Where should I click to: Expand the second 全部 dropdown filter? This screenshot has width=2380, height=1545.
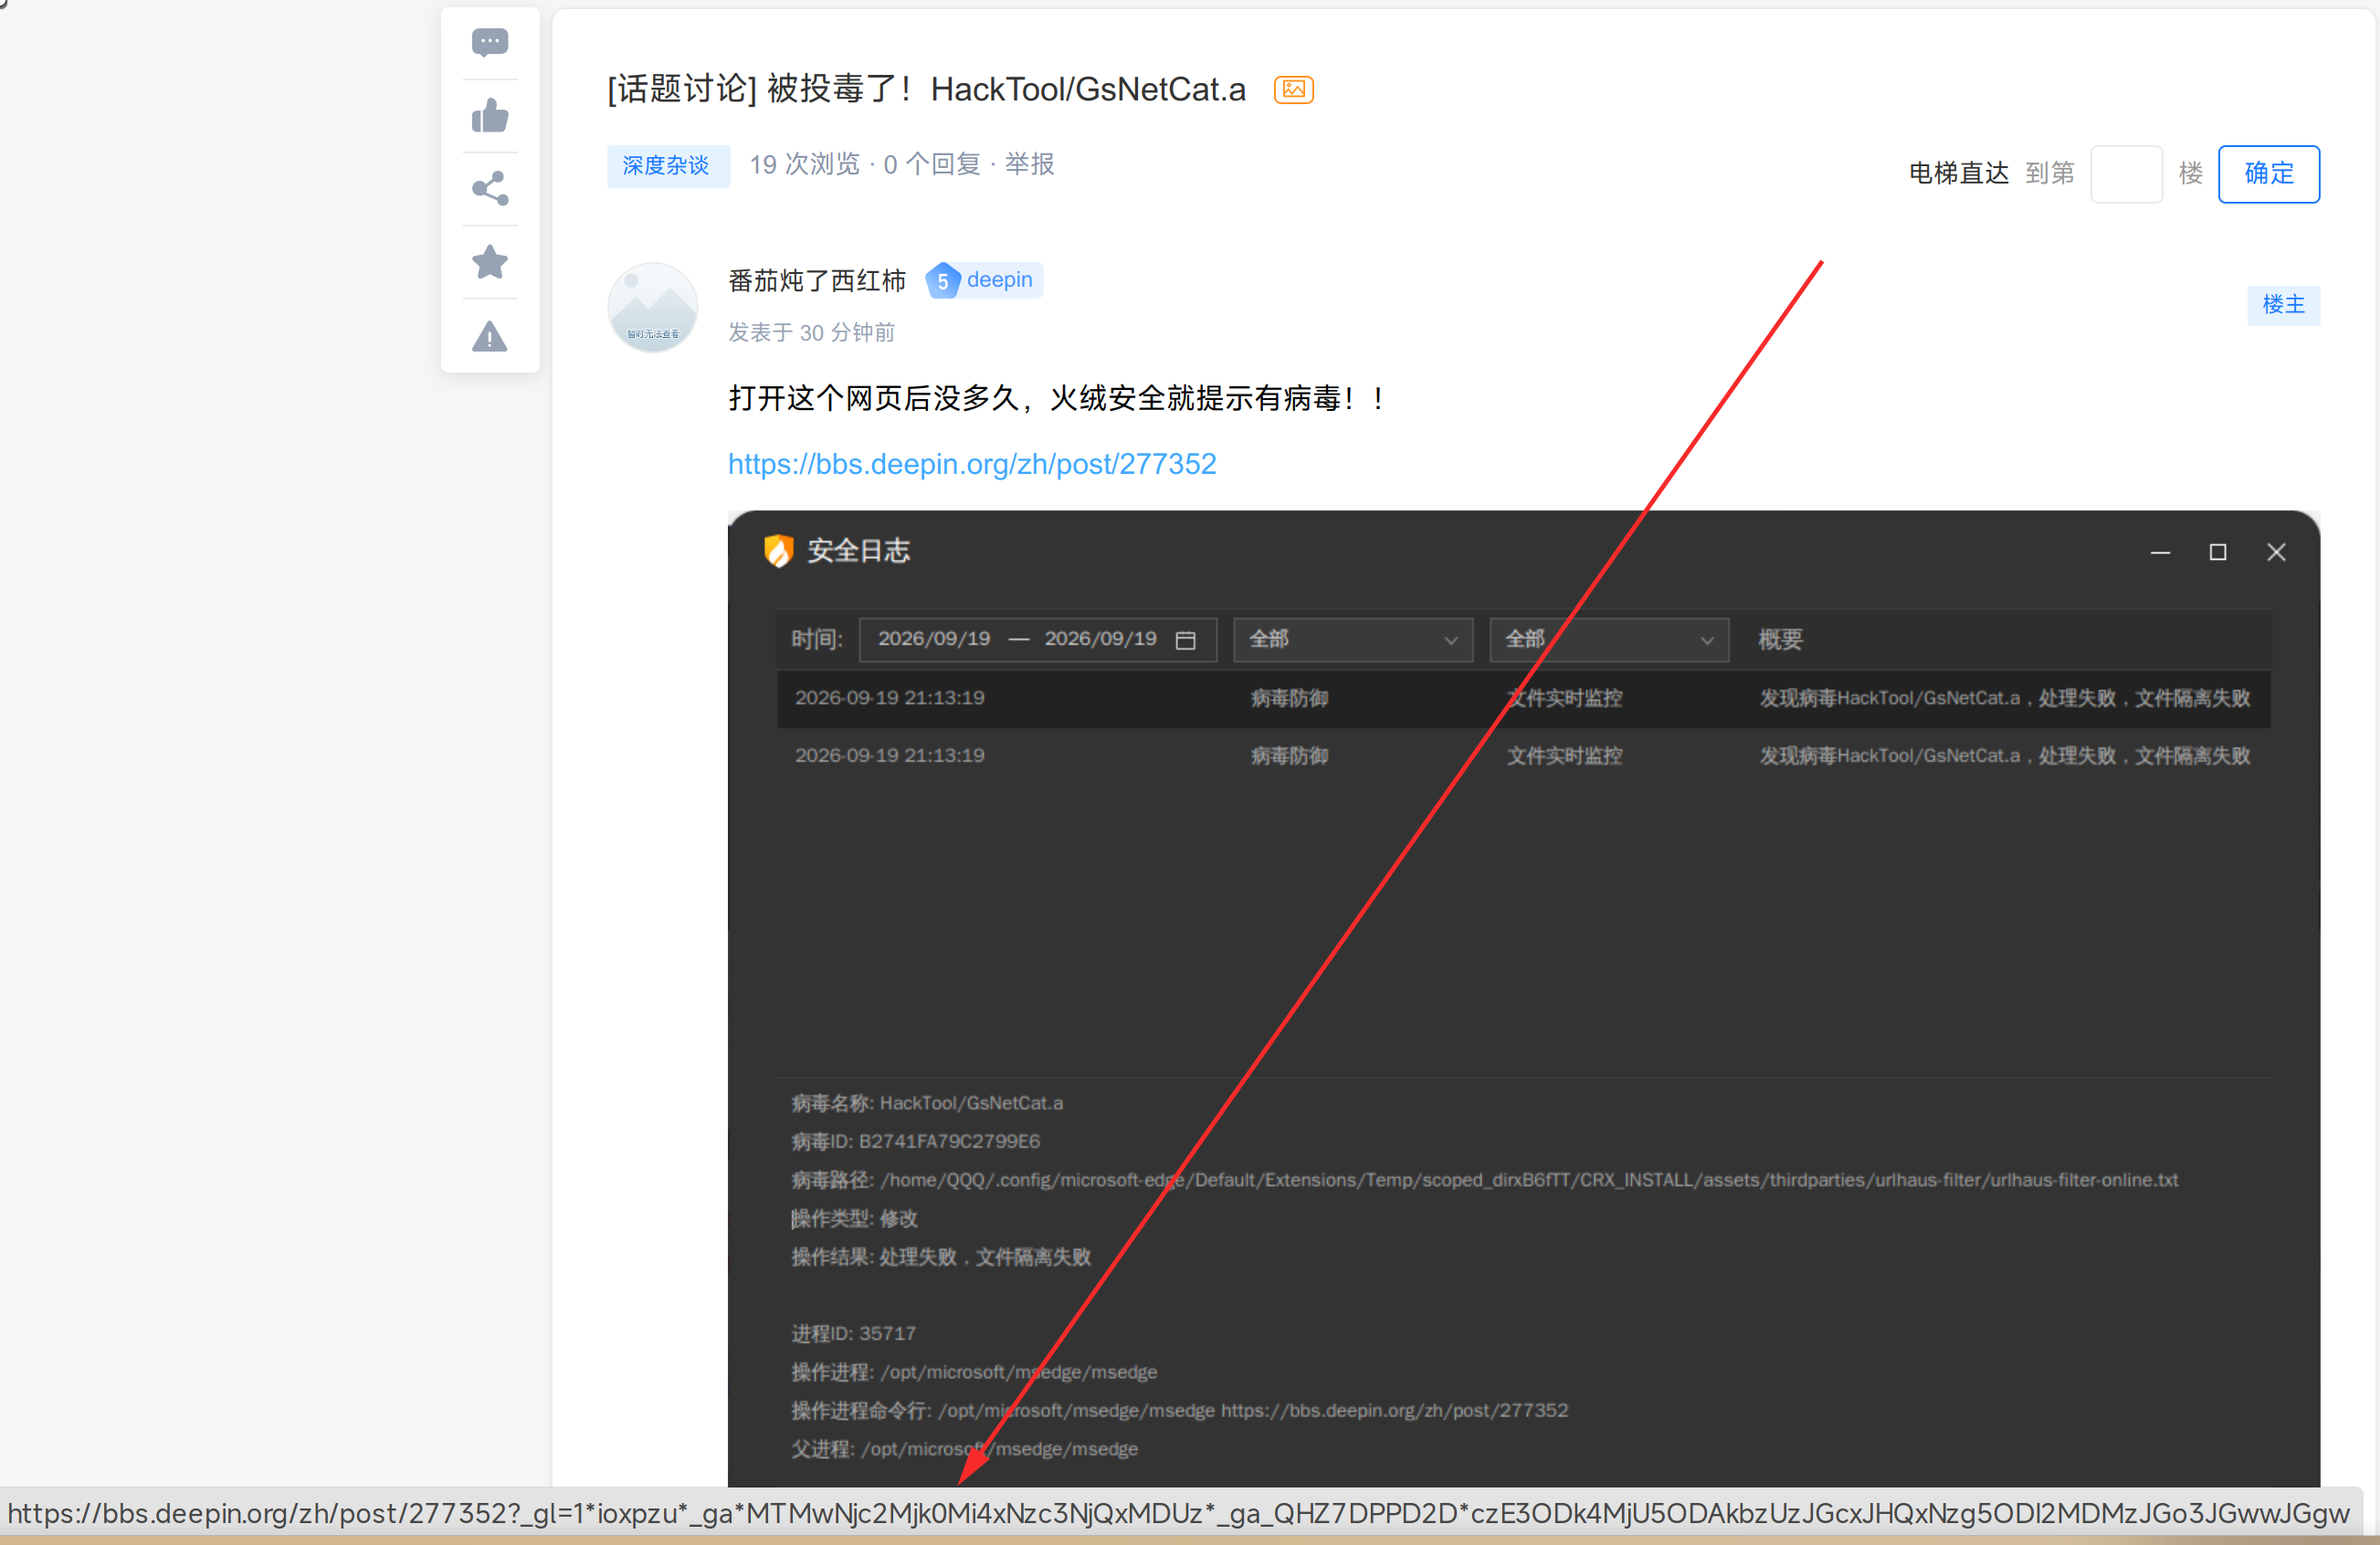(1609, 640)
